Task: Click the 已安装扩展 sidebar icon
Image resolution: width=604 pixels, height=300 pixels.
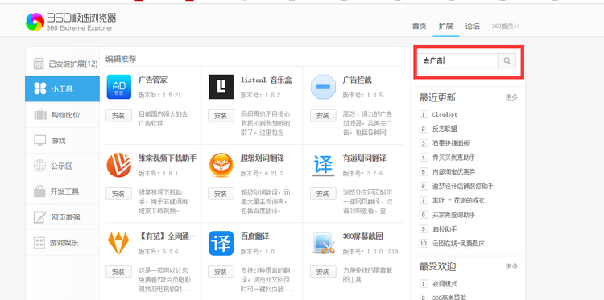Action: [x=39, y=64]
